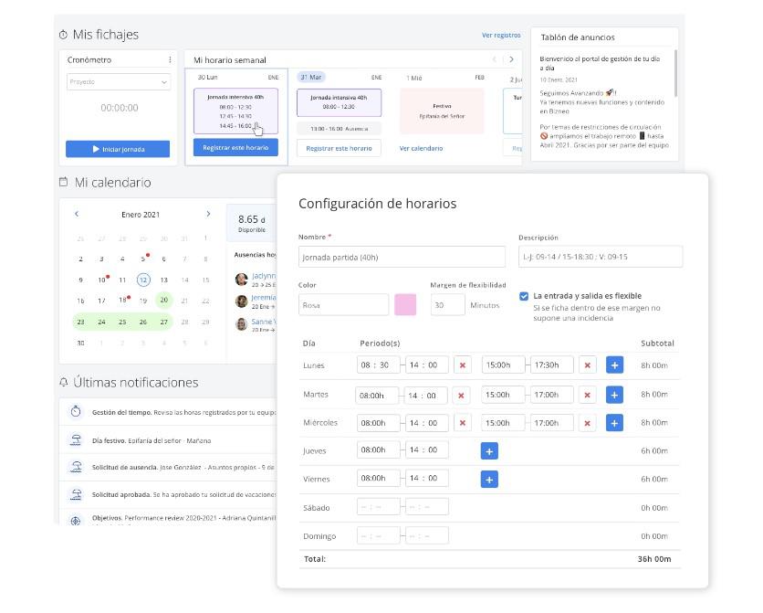
Task: Go to next week in Mi horario semanal
Action: [x=511, y=60]
